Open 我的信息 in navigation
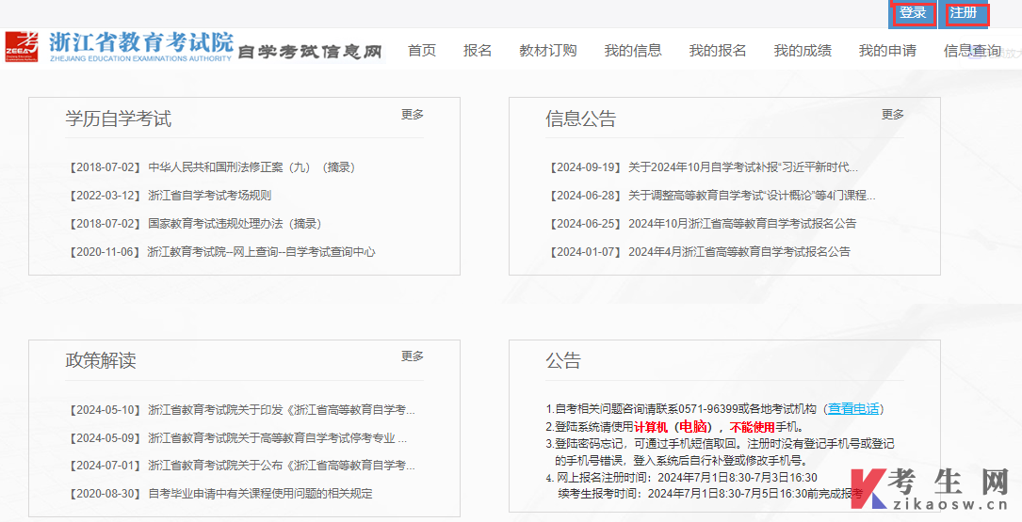 point(633,51)
